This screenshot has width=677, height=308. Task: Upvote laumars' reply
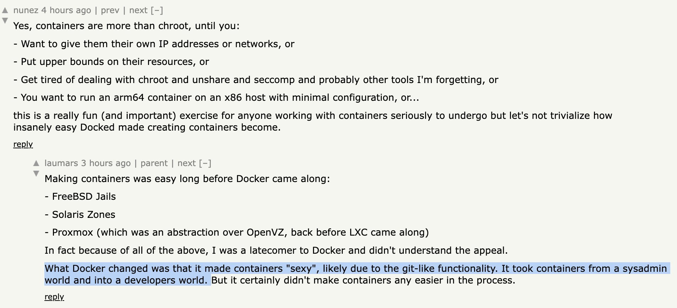click(x=36, y=163)
